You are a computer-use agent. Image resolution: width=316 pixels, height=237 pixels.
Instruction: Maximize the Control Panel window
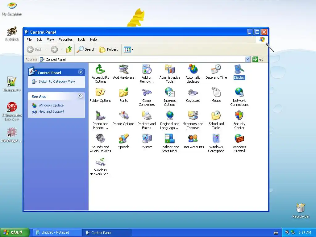pos(257,32)
